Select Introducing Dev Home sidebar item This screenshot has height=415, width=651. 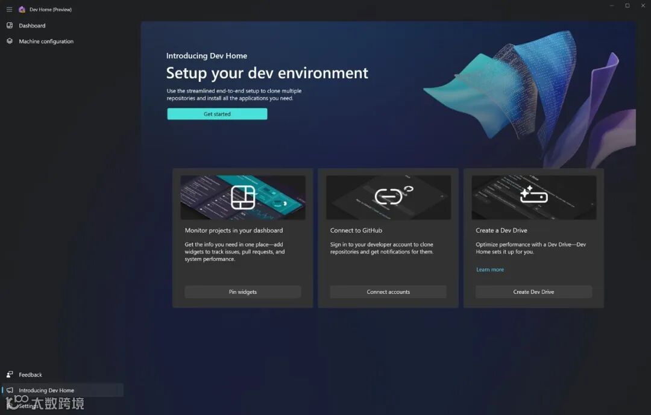[62, 390]
